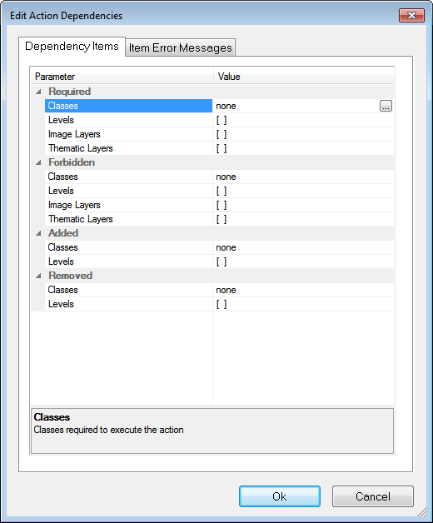Close the Edit Action Dependencies dialog
The height and width of the screenshot is (523, 433).
(x=411, y=16)
